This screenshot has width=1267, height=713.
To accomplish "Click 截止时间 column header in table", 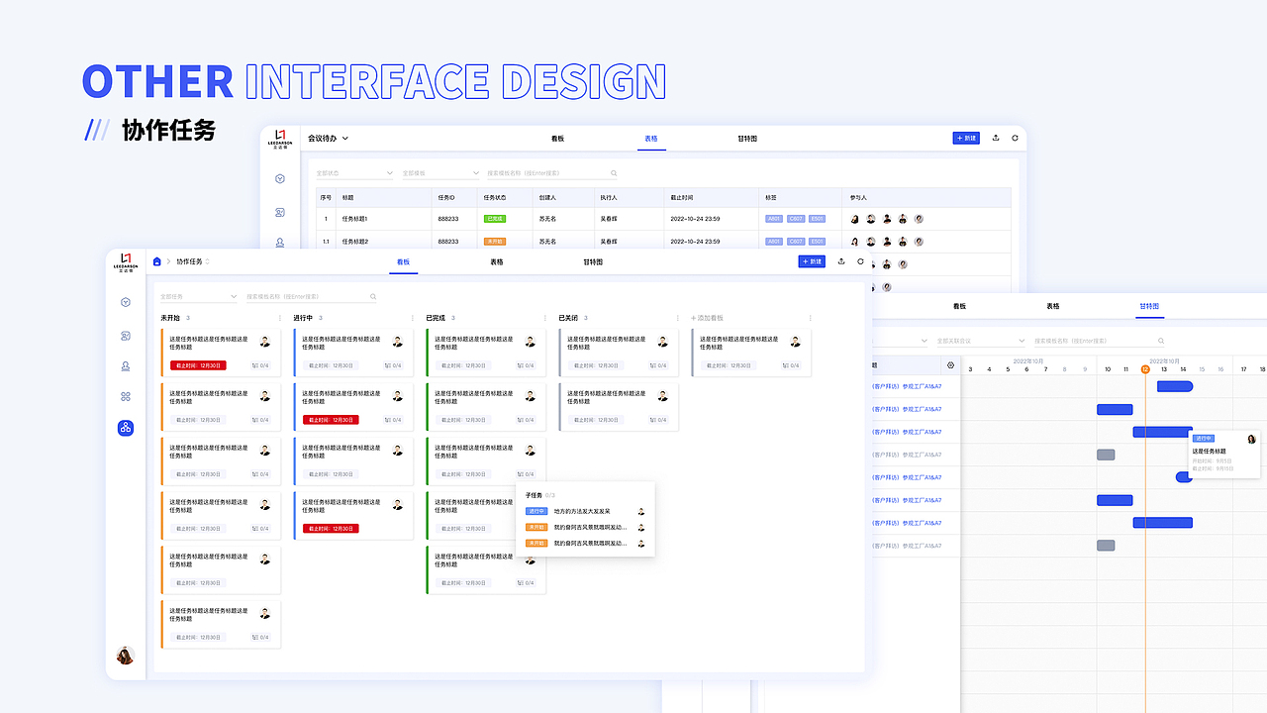I will point(682,197).
